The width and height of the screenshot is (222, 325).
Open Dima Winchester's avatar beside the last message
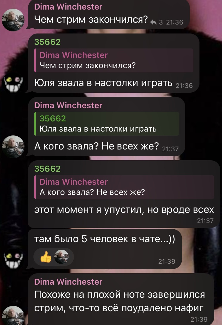[x=13, y=316]
